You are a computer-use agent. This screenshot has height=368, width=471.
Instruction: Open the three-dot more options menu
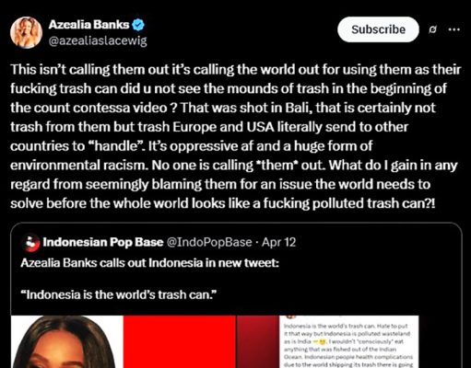[x=453, y=29]
